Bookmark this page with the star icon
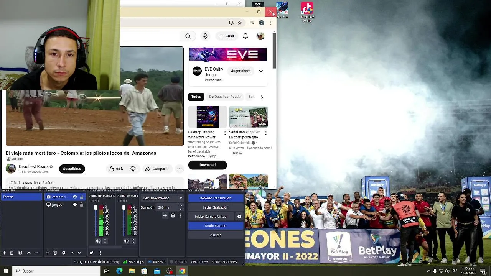The width and height of the screenshot is (491, 276). tap(240, 23)
